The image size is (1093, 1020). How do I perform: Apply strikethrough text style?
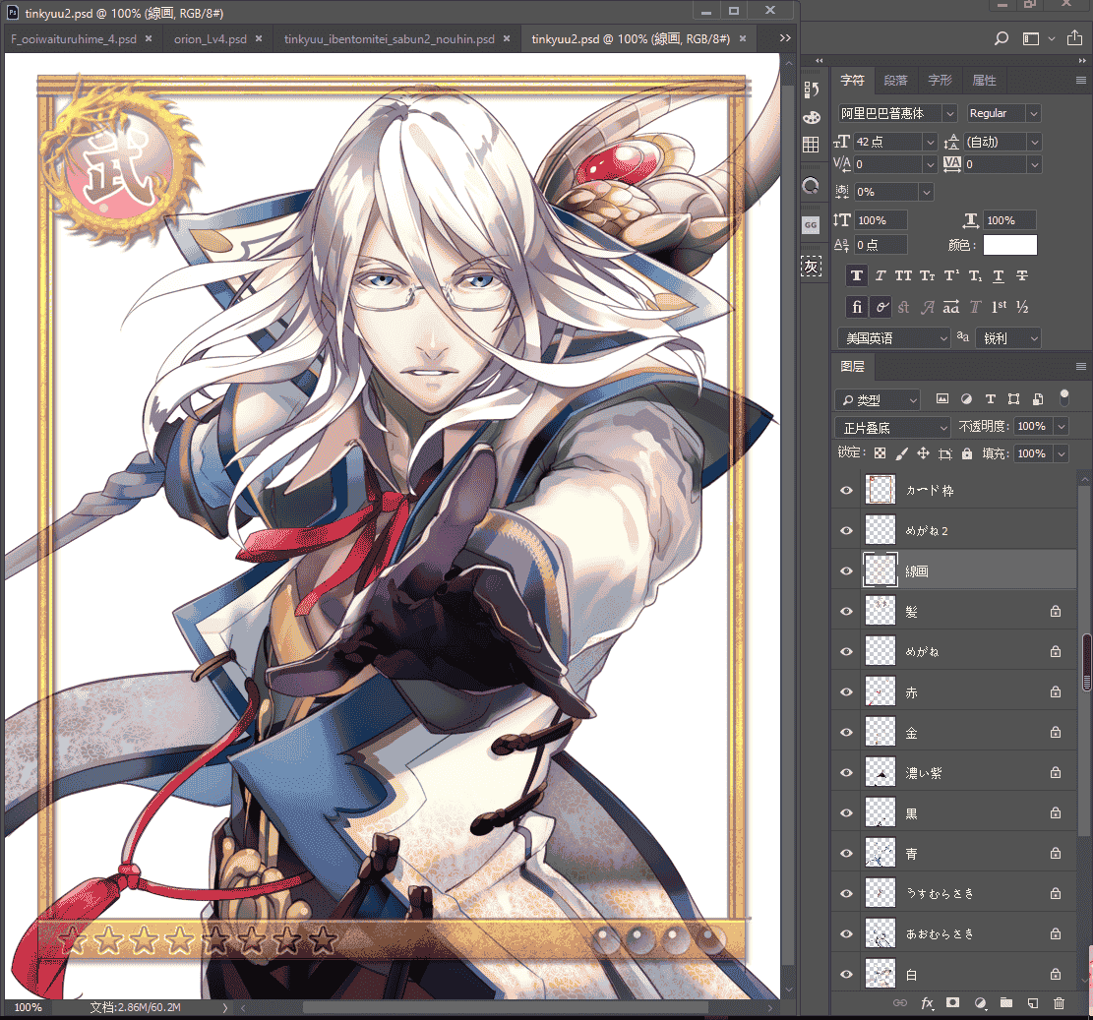click(x=1022, y=275)
